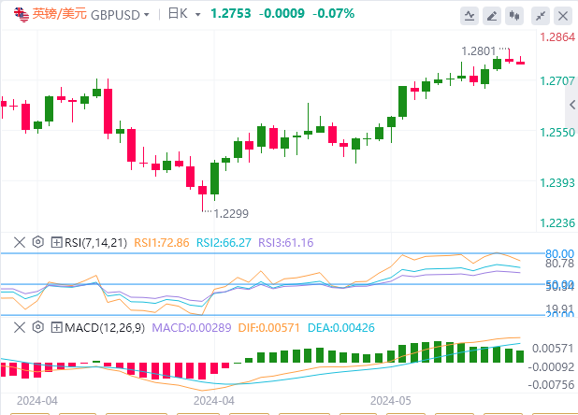Viewport: 578px width, 415px height.
Task: Click the 英镑/美元 pair name
Action: coord(59,14)
